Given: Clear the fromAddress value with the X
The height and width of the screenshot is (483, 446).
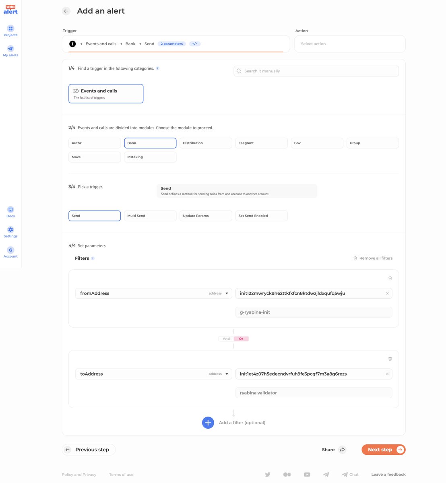Looking at the screenshot, I should tap(387, 293).
